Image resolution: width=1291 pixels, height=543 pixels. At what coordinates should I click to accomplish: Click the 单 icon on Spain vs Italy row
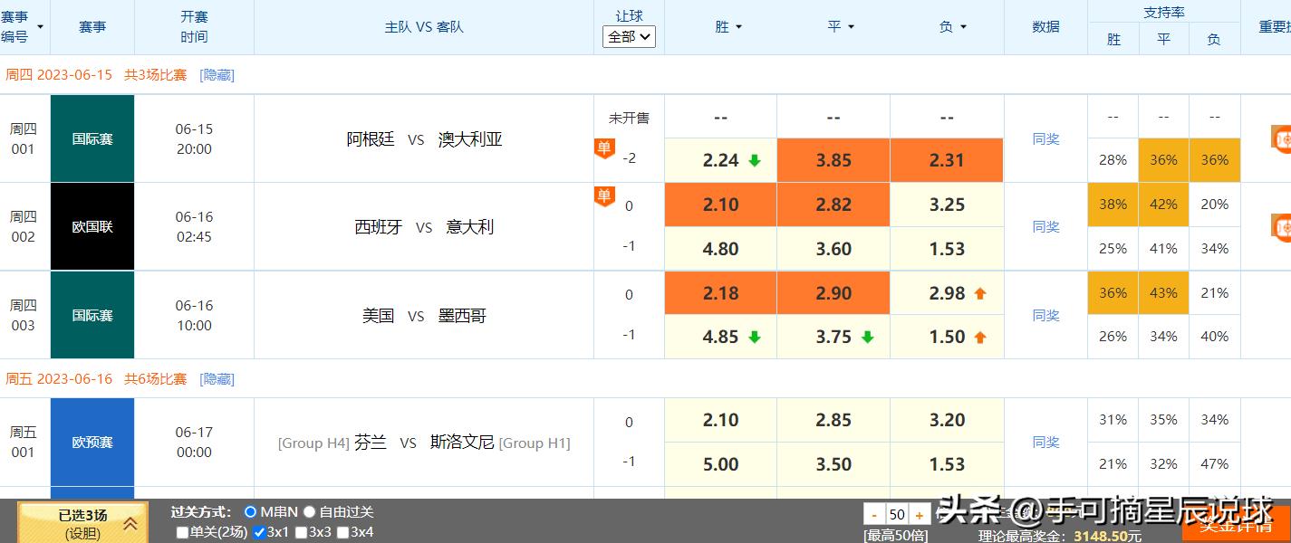coord(604,195)
